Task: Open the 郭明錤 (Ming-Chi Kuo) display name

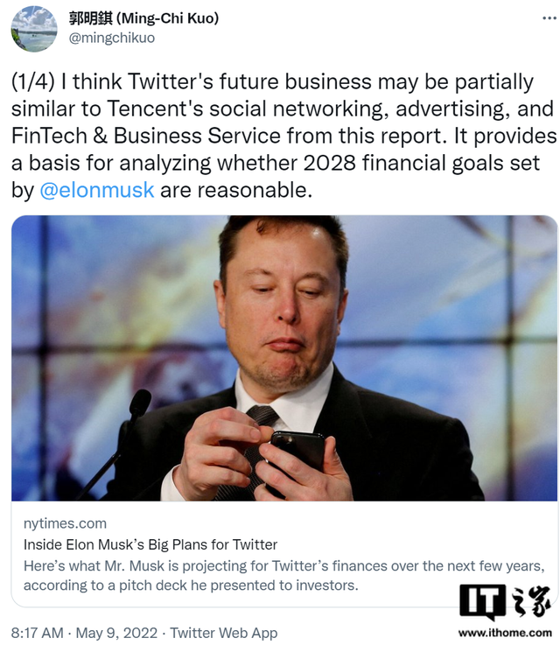Action: click(143, 18)
